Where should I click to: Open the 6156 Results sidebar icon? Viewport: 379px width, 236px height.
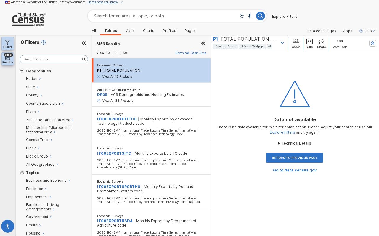(8, 59)
